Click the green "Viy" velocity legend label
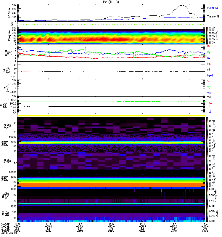 [x=209, y=87]
